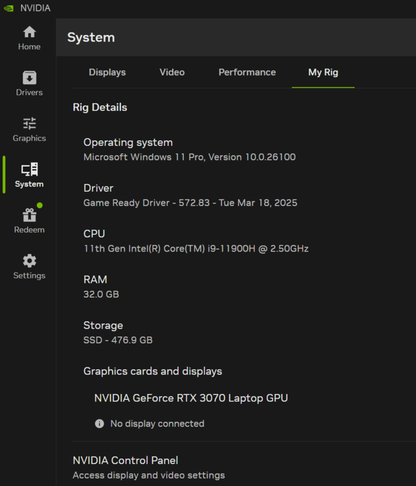Click the SSD - 476.9 GB value
416x486 pixels.
118,340
